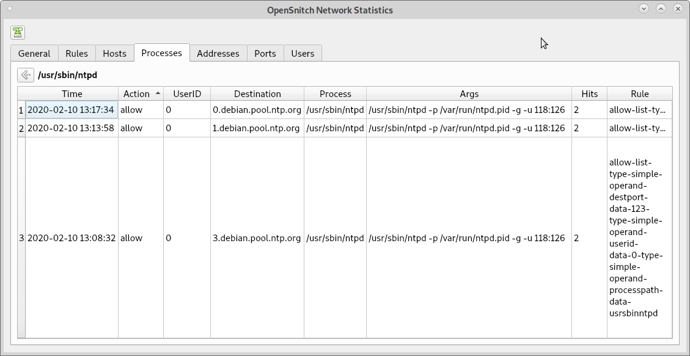Sort by the Time column header
690x356 pixels.
coord(72,93)
